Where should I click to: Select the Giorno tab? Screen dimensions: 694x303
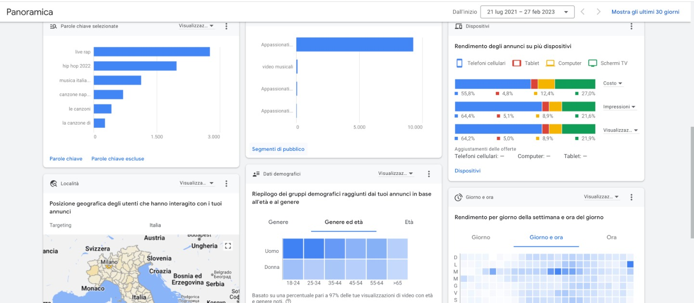[x=481, y=237]
